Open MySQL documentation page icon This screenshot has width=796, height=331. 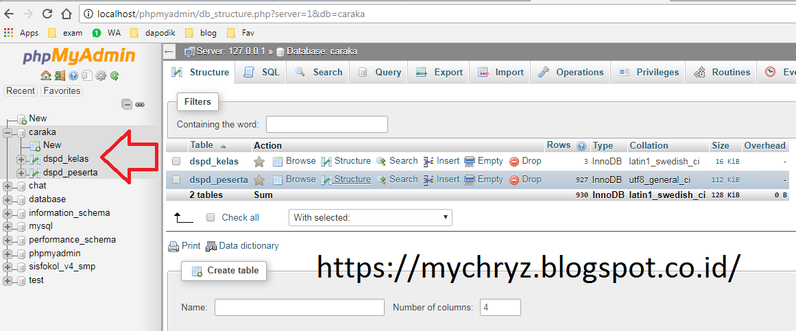[x=87, y=75]
